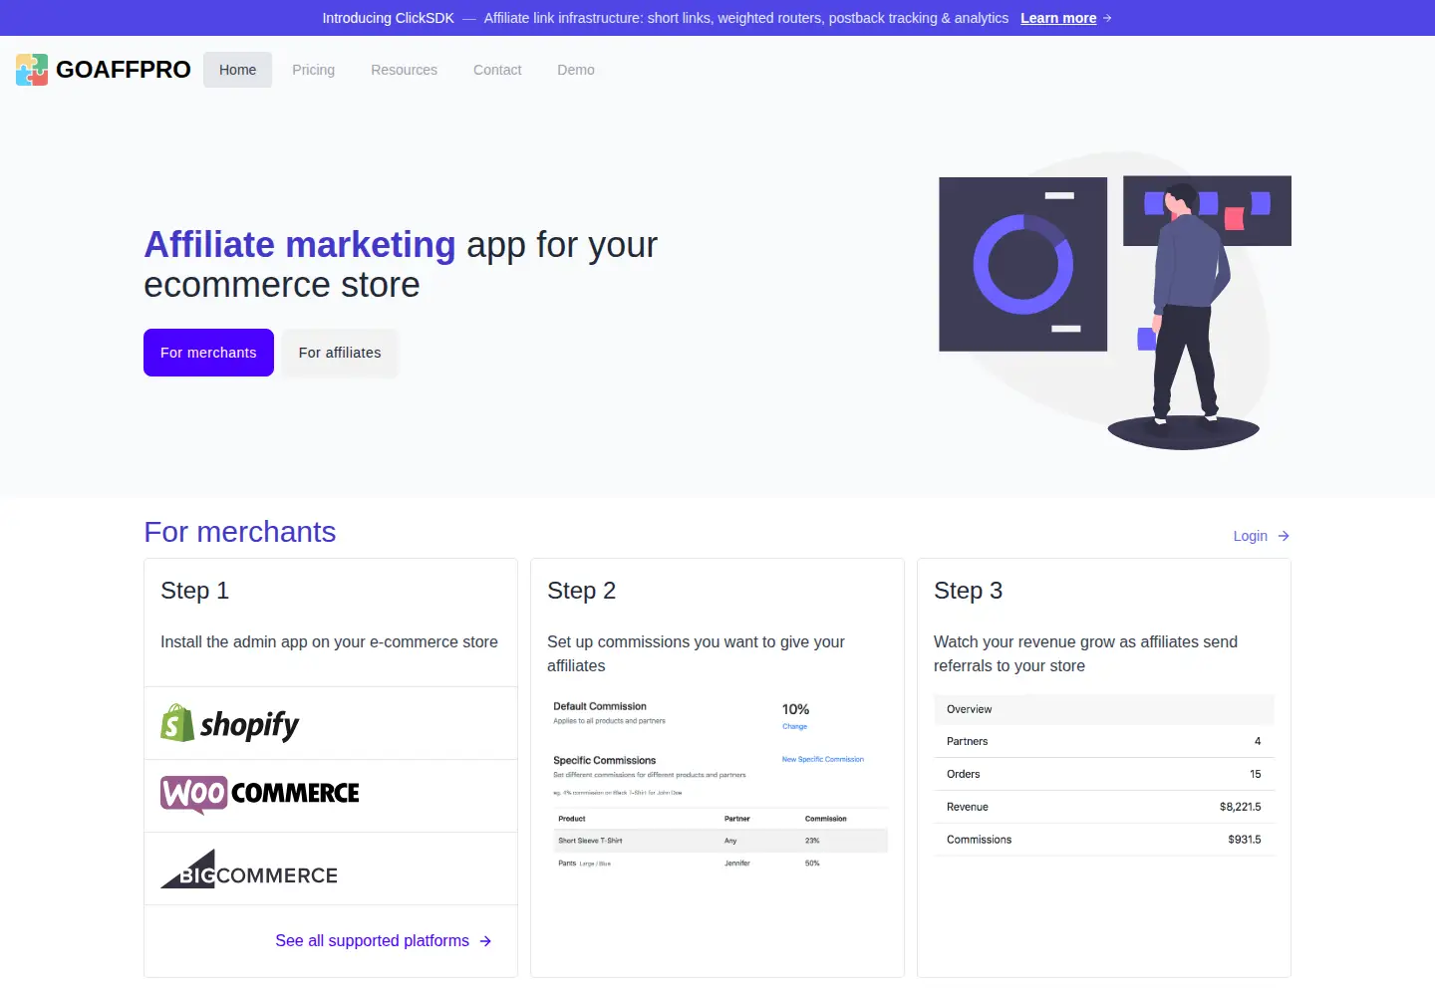Click the 23% commission cell
The image size is (1435, 996).
point(812,841)
